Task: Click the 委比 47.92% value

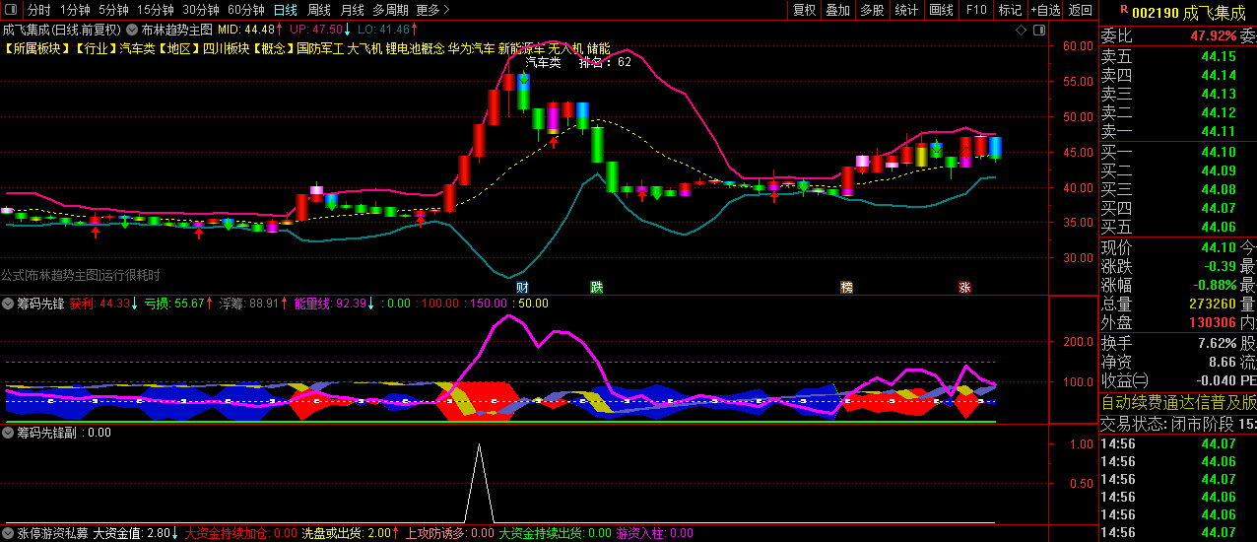Action: click(x=1213, y=36)
